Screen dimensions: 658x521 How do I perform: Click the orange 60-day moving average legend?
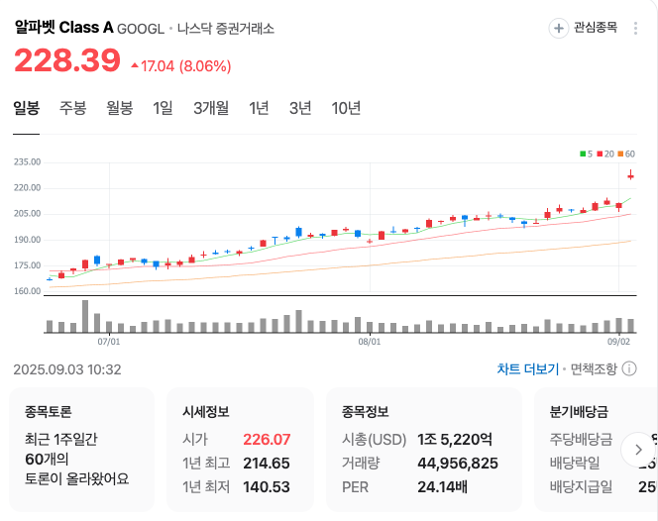coord(626,154)
